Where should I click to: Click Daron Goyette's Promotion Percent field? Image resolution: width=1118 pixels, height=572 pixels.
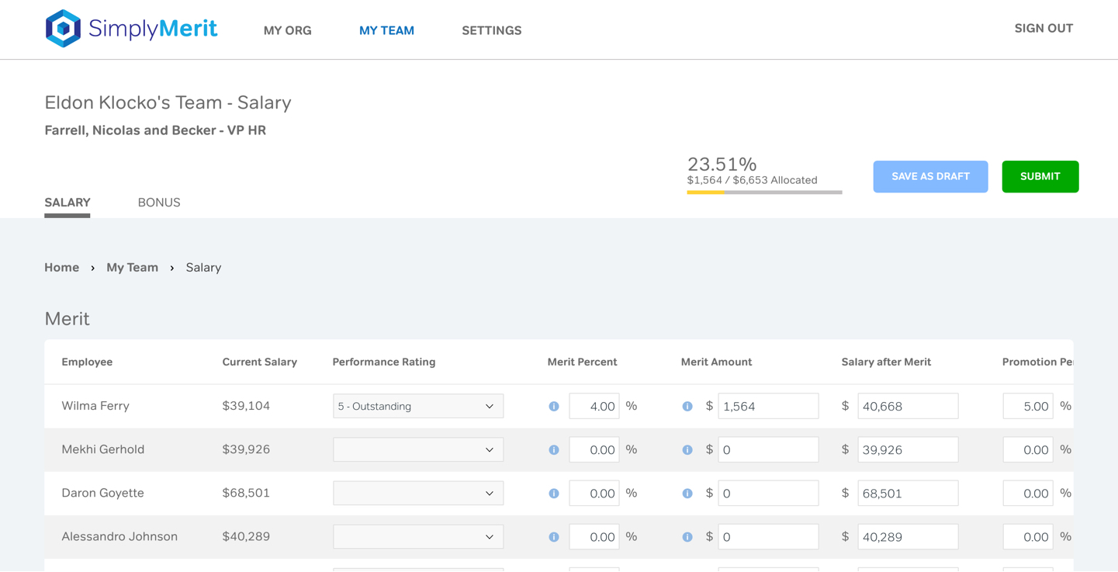tap(1028, 493)
